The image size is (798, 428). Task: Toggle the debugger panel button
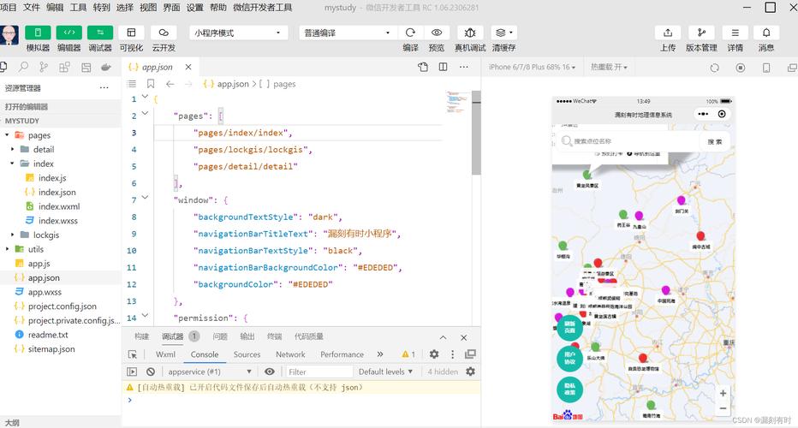point(99,33)
